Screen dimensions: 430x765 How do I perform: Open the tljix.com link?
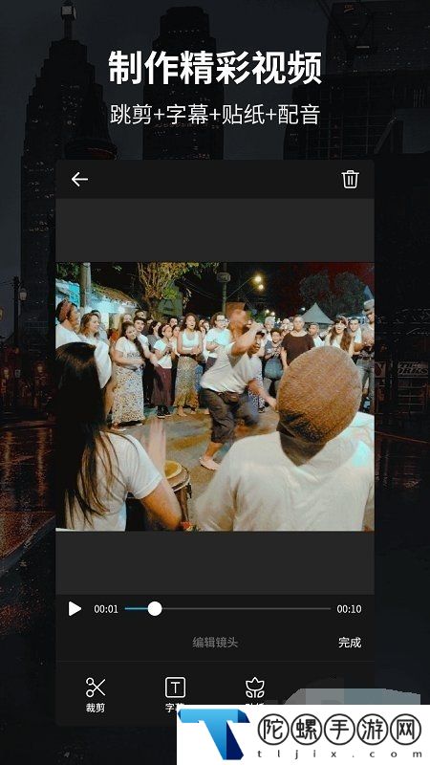click(339, 754)
